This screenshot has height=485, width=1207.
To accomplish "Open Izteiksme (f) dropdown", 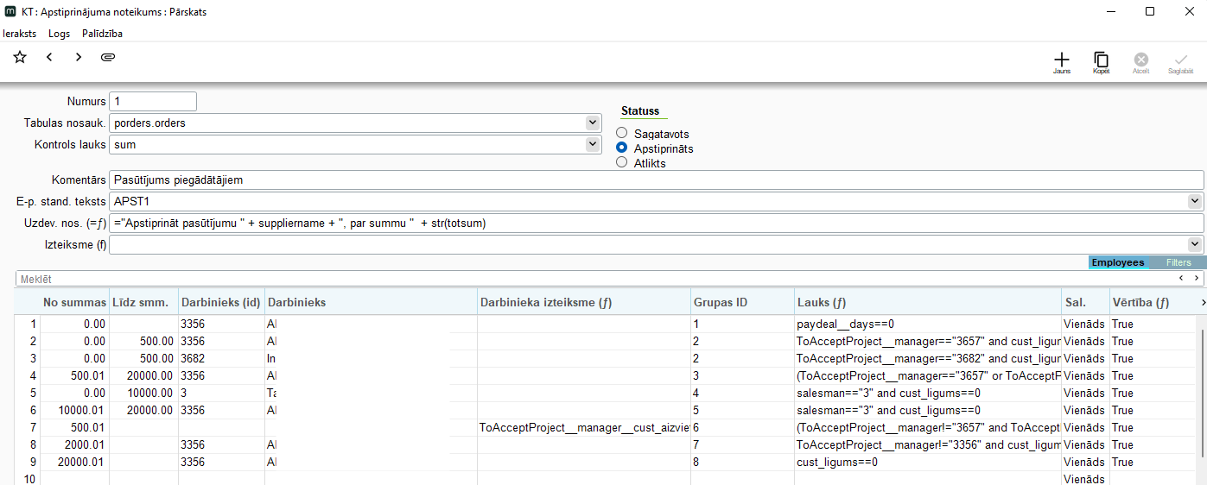I will pos(1196,244).
